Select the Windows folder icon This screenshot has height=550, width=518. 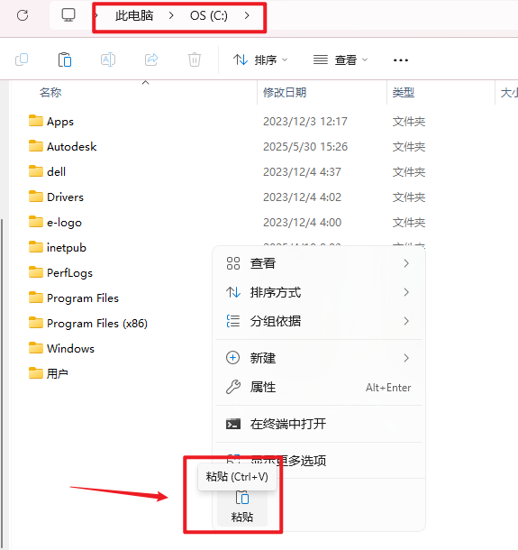point(36,348)
